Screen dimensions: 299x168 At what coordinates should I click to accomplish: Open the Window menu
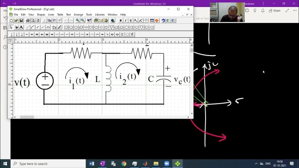(113, 14)
